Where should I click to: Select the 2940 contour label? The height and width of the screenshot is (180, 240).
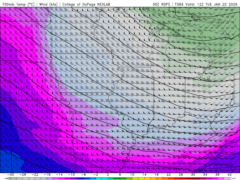[197, 134]
